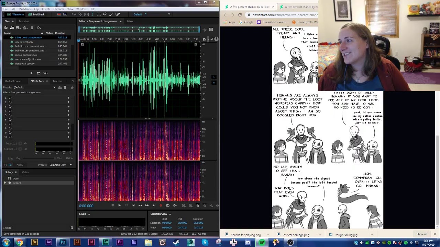Select the Spot Healing Brush tool
440x247 pixels.
(118, 14)
